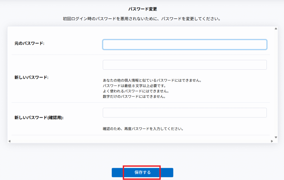Screen dimensions: 284x180
Task: Click the scroll up arrow of the form panel
Action: [276, 29]
